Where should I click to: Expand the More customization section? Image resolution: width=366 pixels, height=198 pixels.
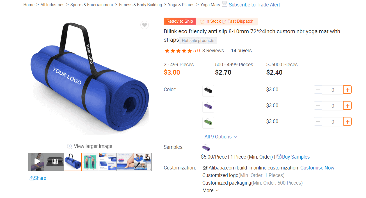point(211,190)
